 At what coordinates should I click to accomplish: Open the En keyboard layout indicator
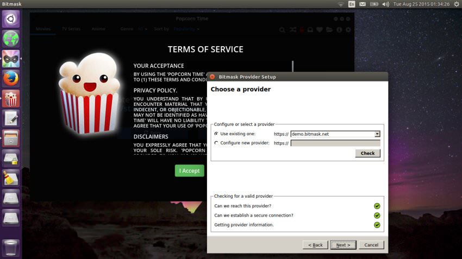[352, 4]
